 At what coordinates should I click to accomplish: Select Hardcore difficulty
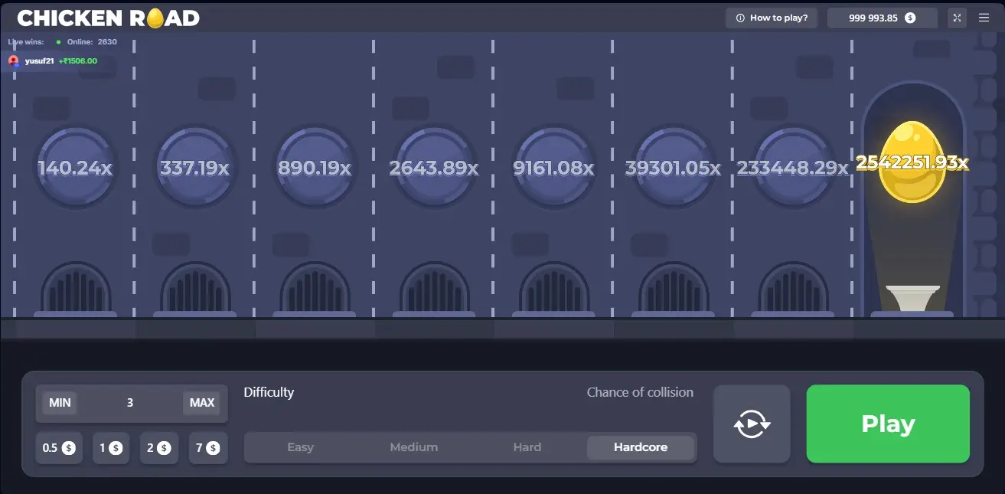[641, 447]
